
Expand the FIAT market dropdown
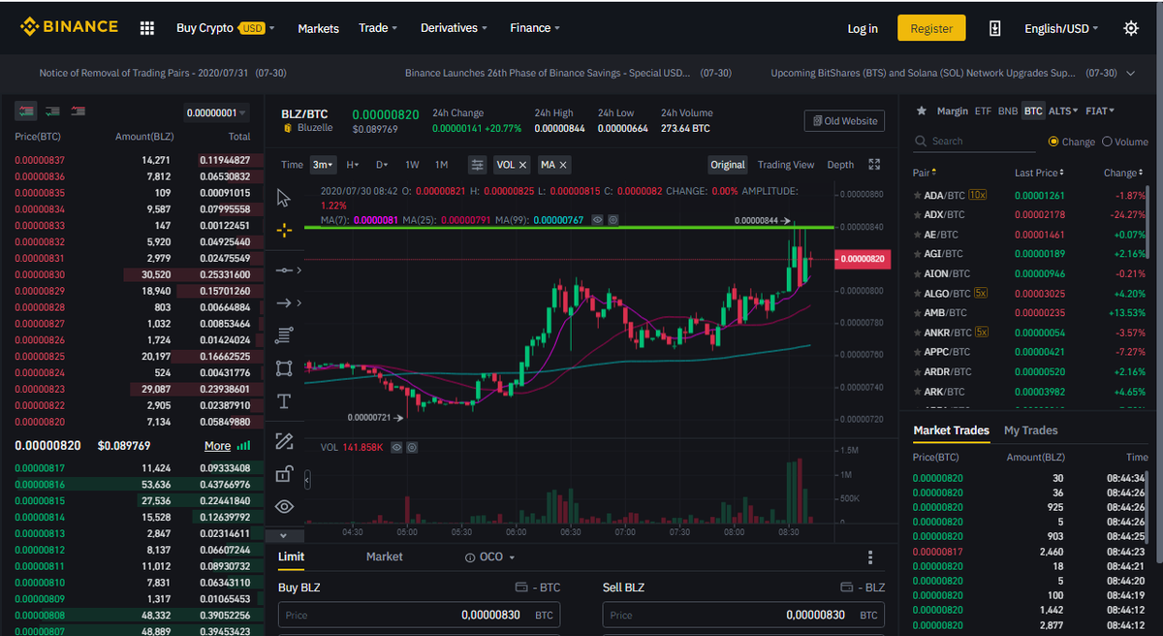click(1099, 111)
